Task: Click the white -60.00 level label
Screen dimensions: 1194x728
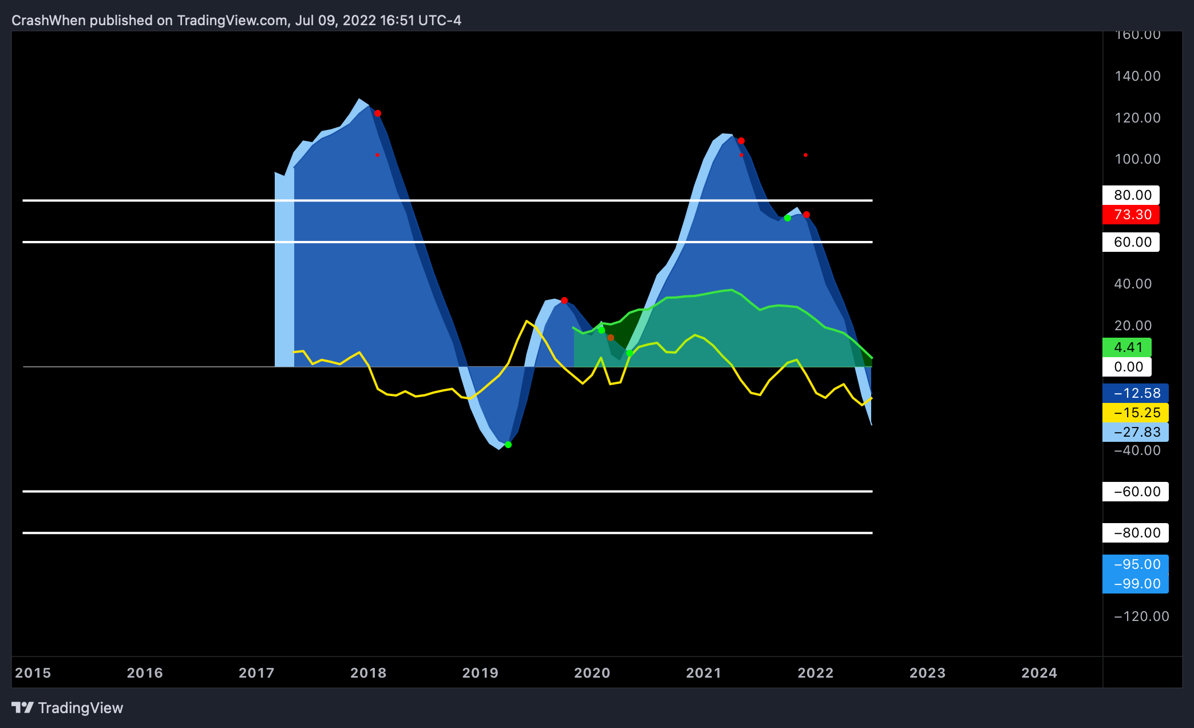Action: [x=1136, y=492]
